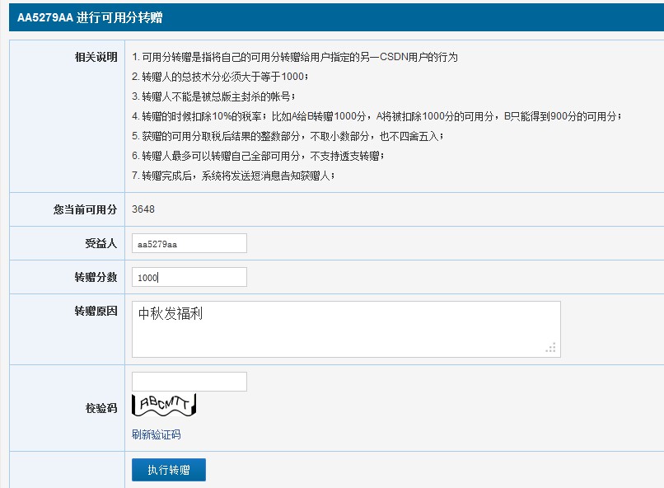
Task: Click the 转赠原因 label text
Action: click(96, 311)
